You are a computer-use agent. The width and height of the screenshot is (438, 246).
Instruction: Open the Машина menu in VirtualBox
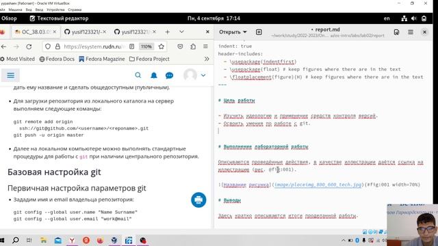tap(15, 10)
